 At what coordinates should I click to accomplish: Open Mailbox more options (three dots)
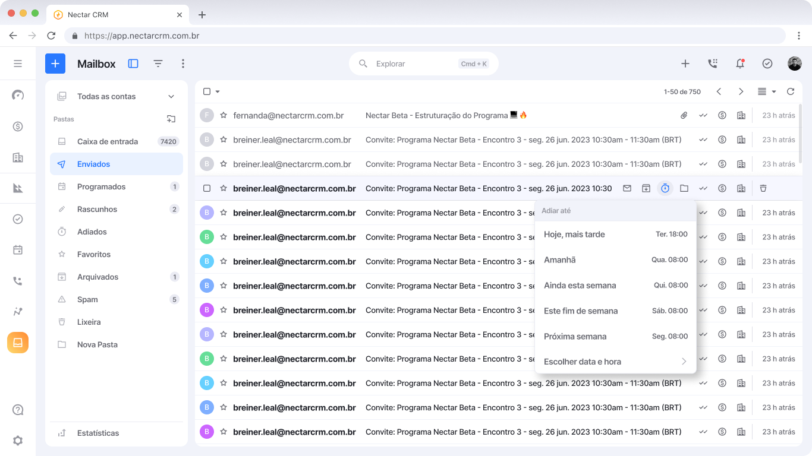pyautogui.click(x=183, y=64)
